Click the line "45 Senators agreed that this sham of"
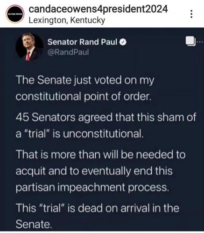Image resolution: width=204 pixels, height=233 pixels. 106,117
